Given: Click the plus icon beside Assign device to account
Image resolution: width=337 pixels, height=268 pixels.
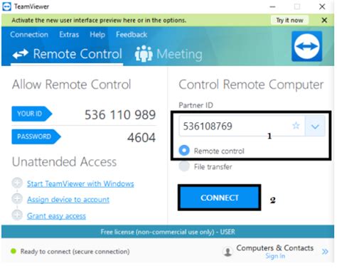Looking at the screenshot, I should pyautogui.click(x=17, y=199).
